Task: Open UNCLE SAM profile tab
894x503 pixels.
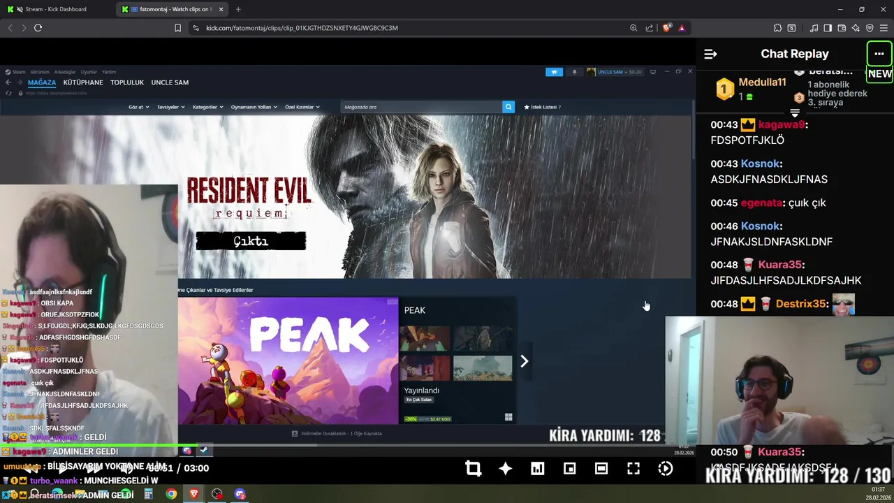Action: pos(170,82)
